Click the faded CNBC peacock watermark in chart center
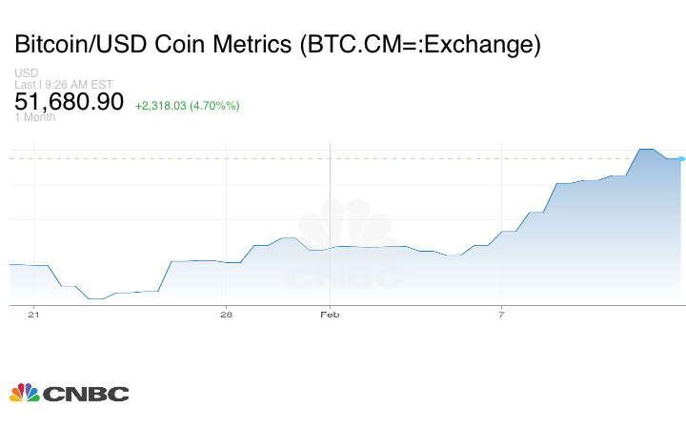Image resolution: width=686 pixels, height=429 pixels. tap(346, 227)
